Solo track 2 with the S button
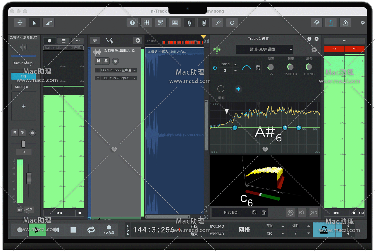Screen dimensions: 375x251 tap(106, 61)
